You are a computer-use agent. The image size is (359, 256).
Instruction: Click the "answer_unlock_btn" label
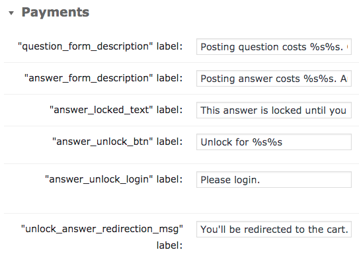tap(118, 142)
